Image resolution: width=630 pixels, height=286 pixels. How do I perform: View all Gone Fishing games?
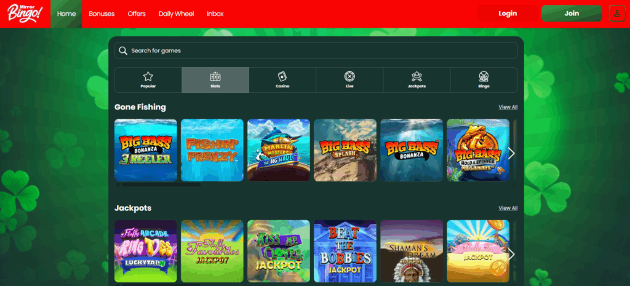coord(508,107)
